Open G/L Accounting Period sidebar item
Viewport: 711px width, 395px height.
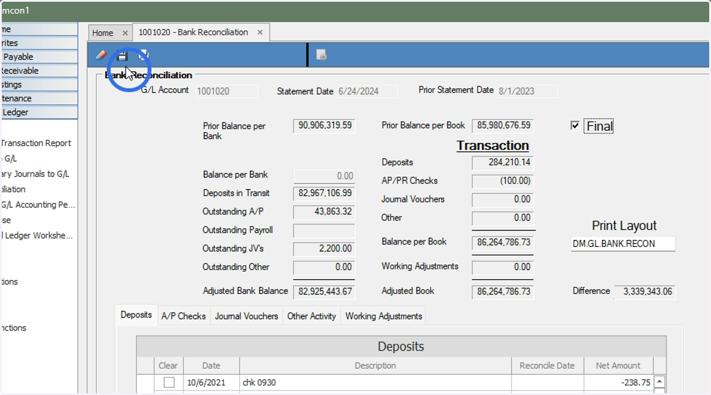pos(38,205)
